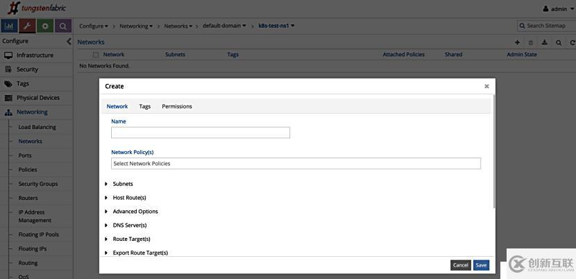Select Floating IPs submenu item
The width and height of the screenshot is (576, 279).
coord(33,249)
